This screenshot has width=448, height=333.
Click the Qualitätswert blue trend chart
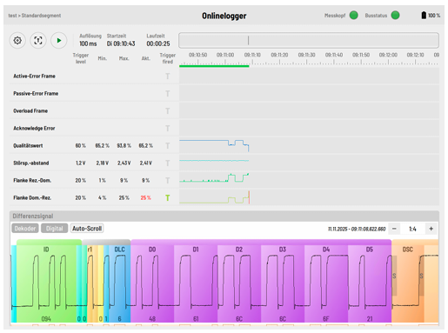pyautogui.click(x=309, y=145)
